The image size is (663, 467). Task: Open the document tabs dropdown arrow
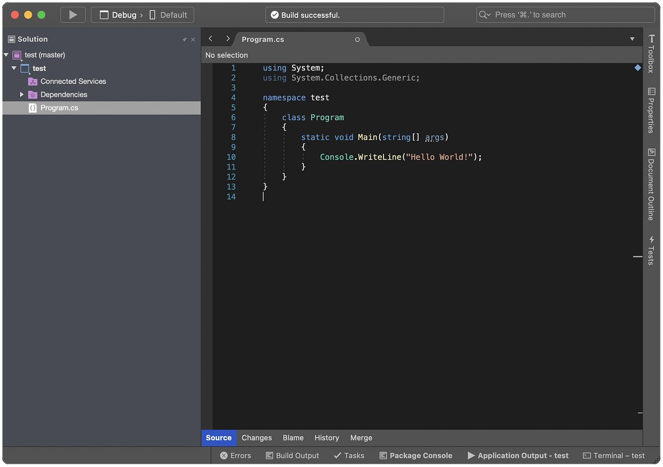(632, 39)
